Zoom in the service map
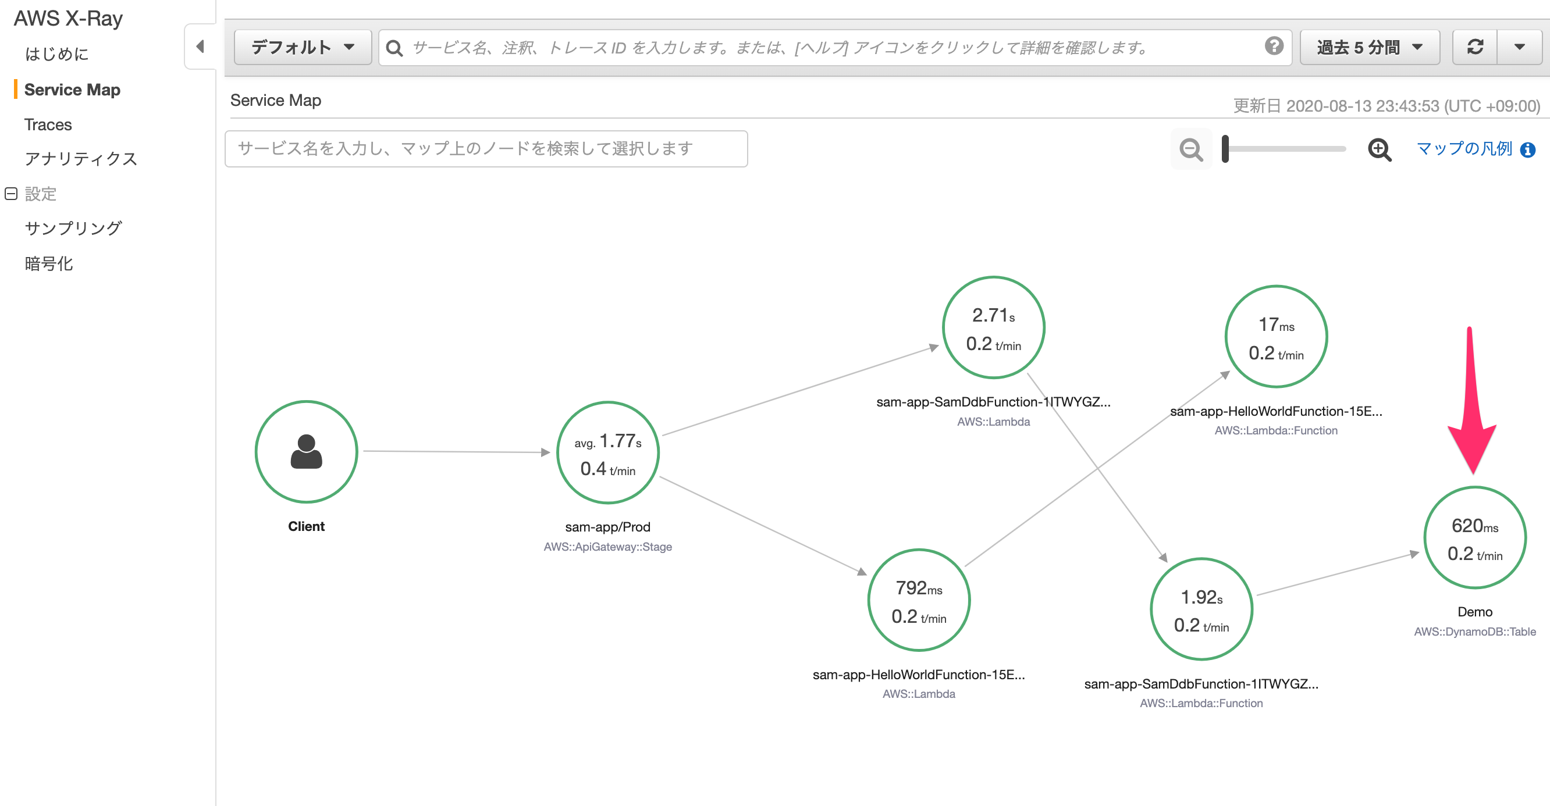1550x806 pixels. click(x=1379, y=149)
